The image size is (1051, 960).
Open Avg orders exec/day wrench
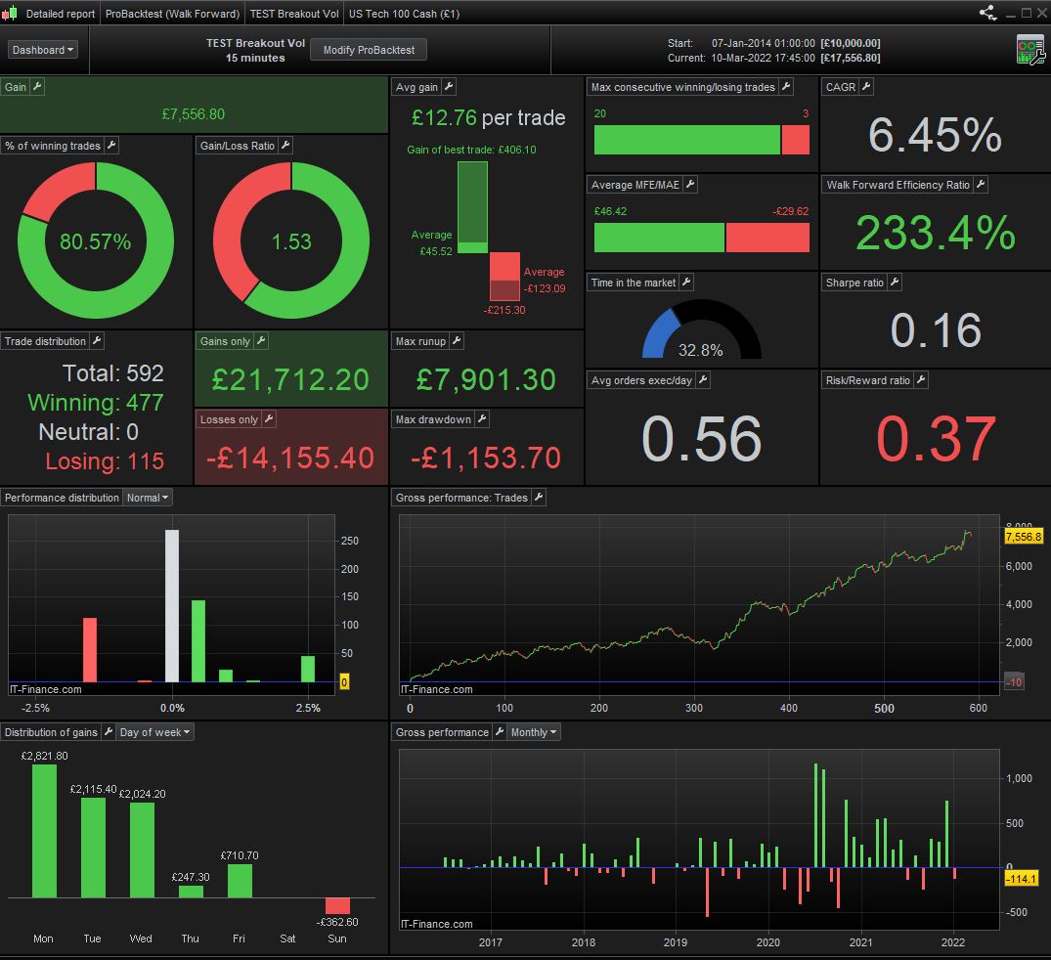click(x=702, y=380)
